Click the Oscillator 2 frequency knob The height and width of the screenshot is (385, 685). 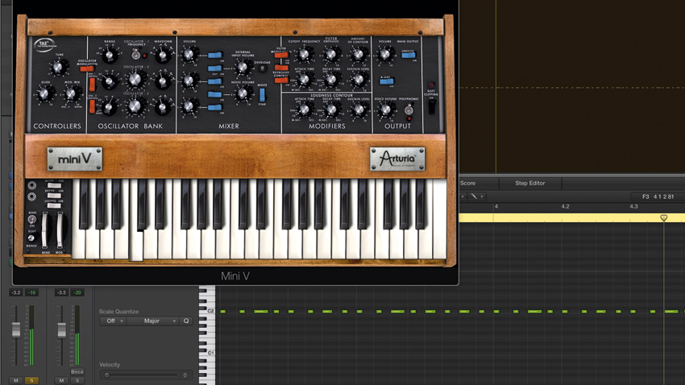click(136, 80)
